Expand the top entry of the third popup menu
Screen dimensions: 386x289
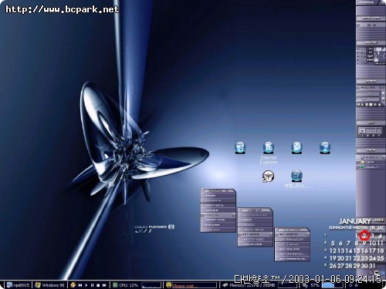[293, 234]
